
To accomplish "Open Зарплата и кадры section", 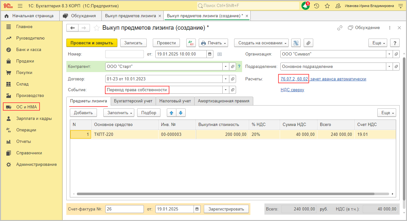I will point(34,118).
